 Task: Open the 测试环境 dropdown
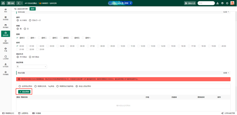click(31, 66)
